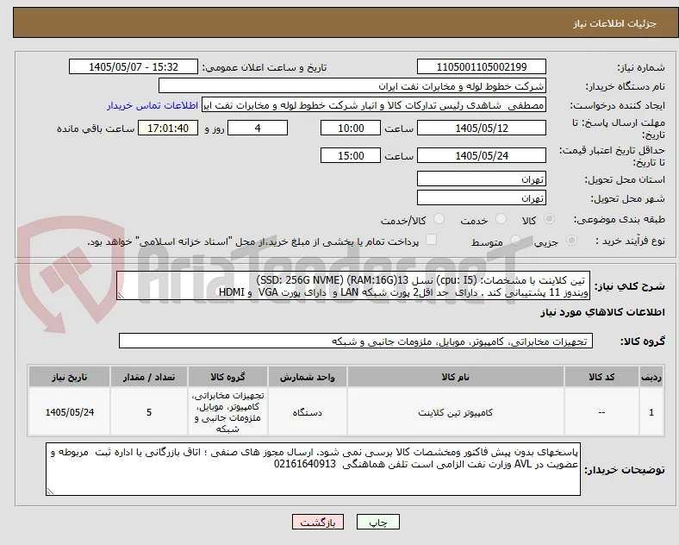Click the item code cell showing --
This screenshot has height=545, width=679.
click(x=601, y=412)
